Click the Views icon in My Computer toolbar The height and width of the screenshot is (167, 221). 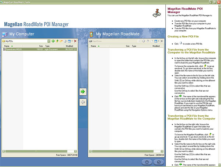(x=69, y=41)
